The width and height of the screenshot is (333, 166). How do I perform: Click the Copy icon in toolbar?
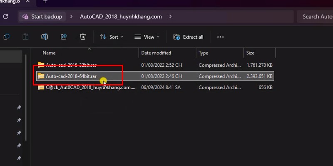pyautogui.click(x=6, y=37)
